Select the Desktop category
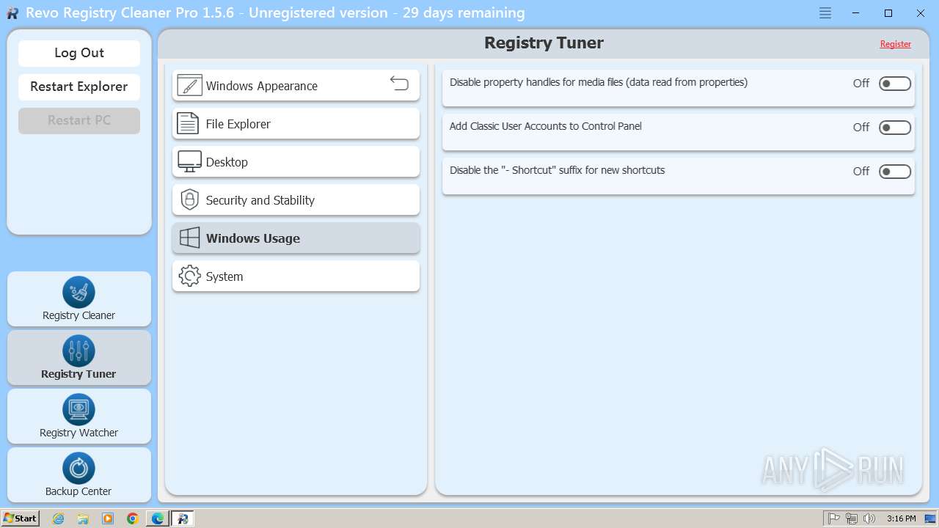The width and height of the screenshot is (939, 528). point(296,161)
